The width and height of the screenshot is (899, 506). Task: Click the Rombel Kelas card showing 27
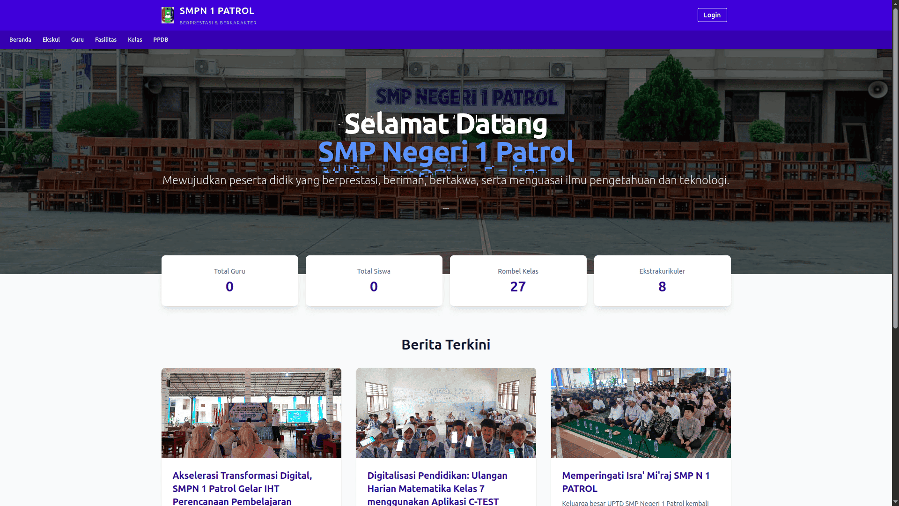(518, 281)
